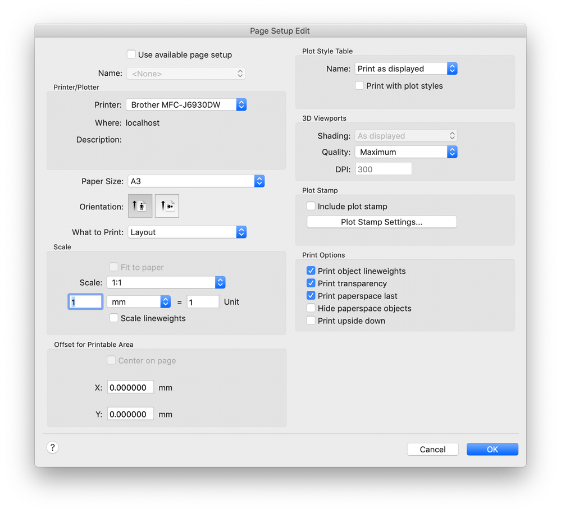The width and height of the screenshot is (561, 513).
Task: Toggle Scale lineweights checkbox
Action: click(114, 318)
